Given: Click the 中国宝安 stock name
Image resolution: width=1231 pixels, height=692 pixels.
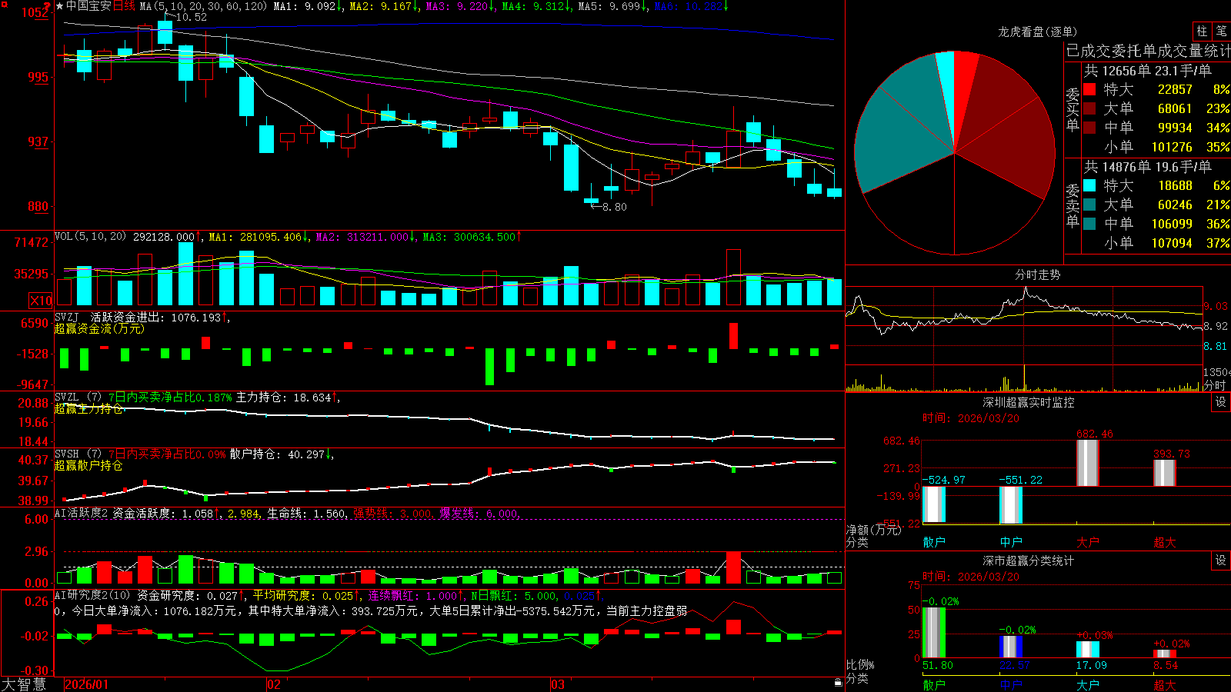Looking at the screenshot, I should tap(89, 6).
